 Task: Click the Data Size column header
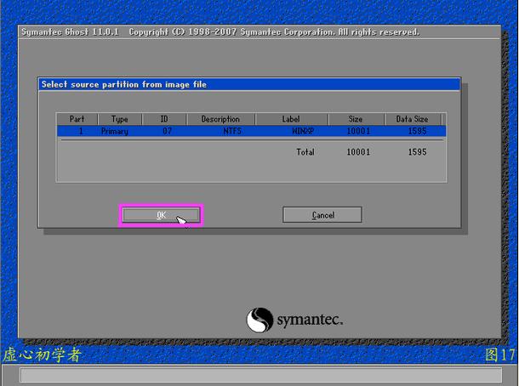(x=413, y=119)
